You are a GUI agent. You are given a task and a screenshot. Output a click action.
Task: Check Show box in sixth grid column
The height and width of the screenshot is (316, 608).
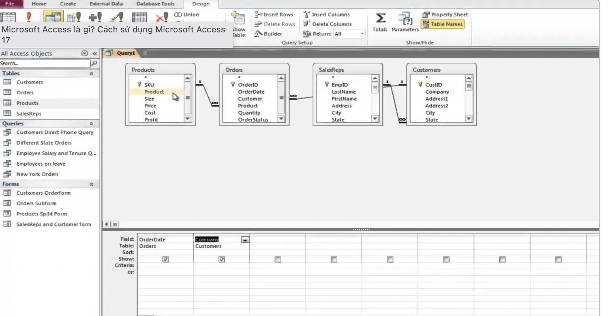click(x=446, y=259)
